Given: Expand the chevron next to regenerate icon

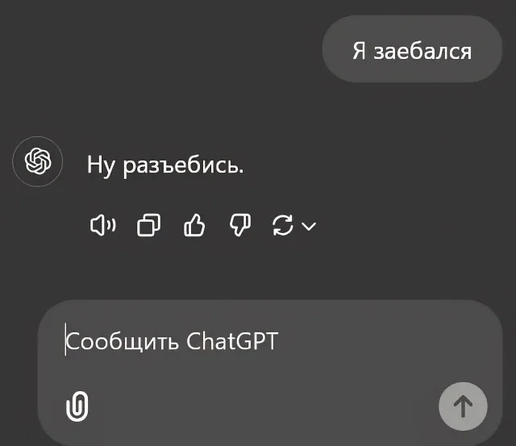Looking at the screenshot, I should click(308, 227).
